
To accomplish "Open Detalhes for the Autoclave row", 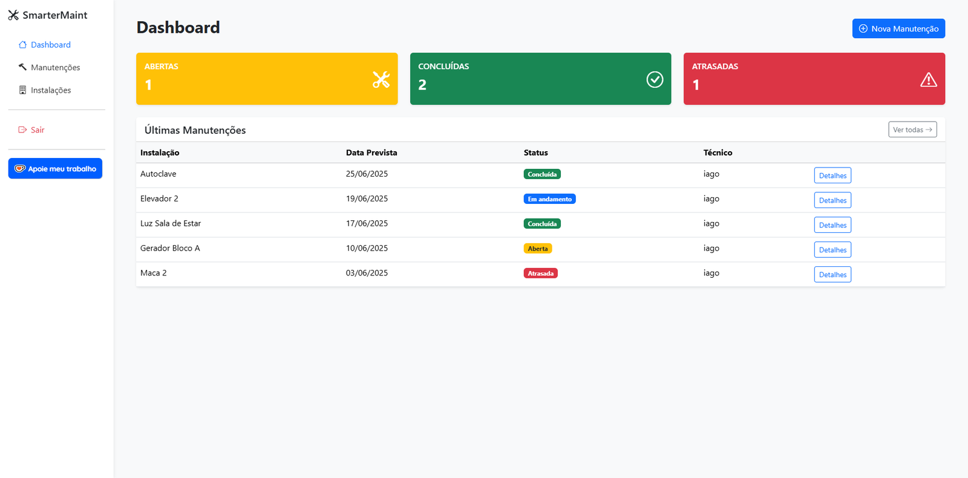I will (832, 175).
